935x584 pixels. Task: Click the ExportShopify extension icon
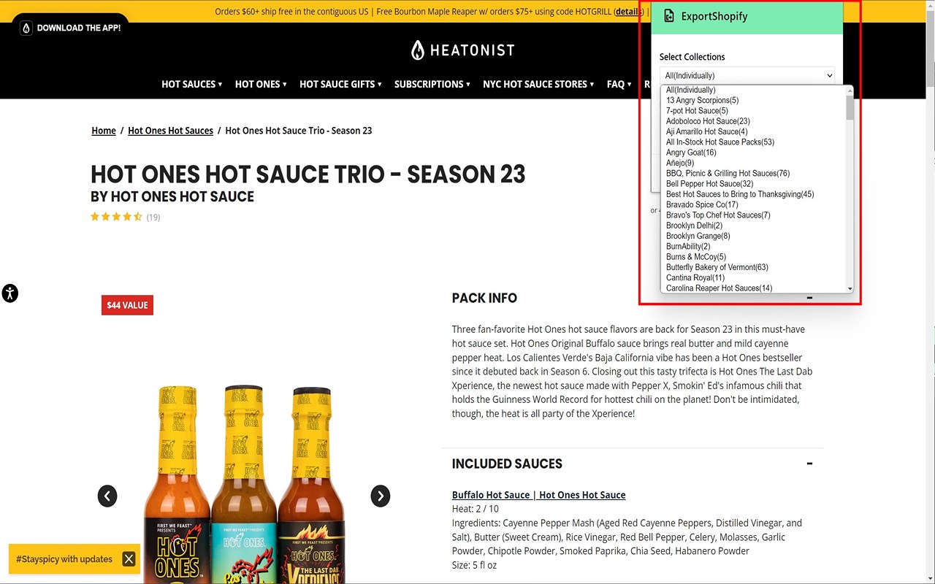coord(668,16)
